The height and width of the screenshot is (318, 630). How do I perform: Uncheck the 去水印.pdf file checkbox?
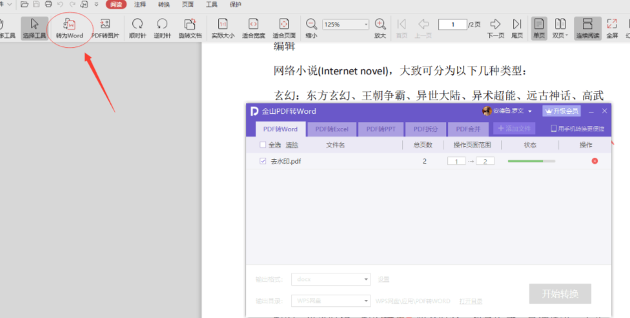point(263,161)
